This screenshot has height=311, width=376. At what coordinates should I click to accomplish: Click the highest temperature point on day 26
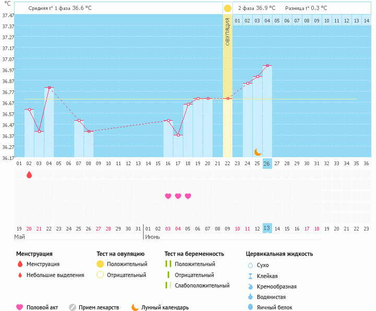point(267,66)
